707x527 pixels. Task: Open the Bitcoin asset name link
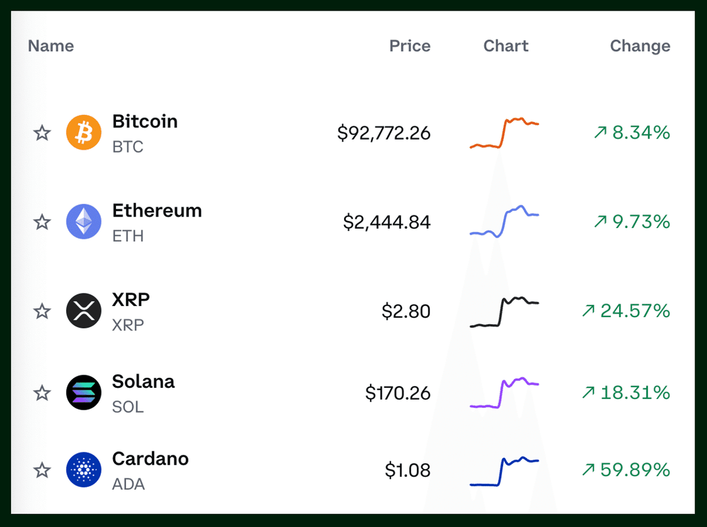(x=145, y=121)
